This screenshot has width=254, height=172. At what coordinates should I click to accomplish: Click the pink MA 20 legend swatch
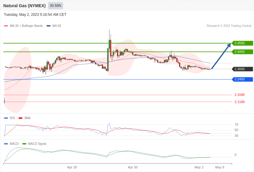click(x=6, y=26)
